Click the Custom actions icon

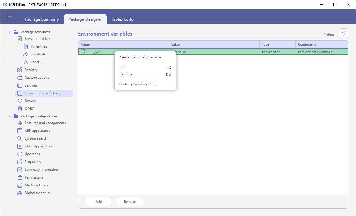(20, 78)
